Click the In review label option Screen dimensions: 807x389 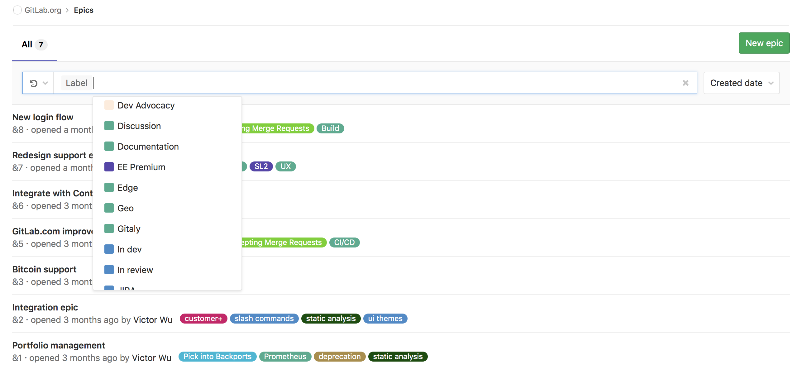135,270
